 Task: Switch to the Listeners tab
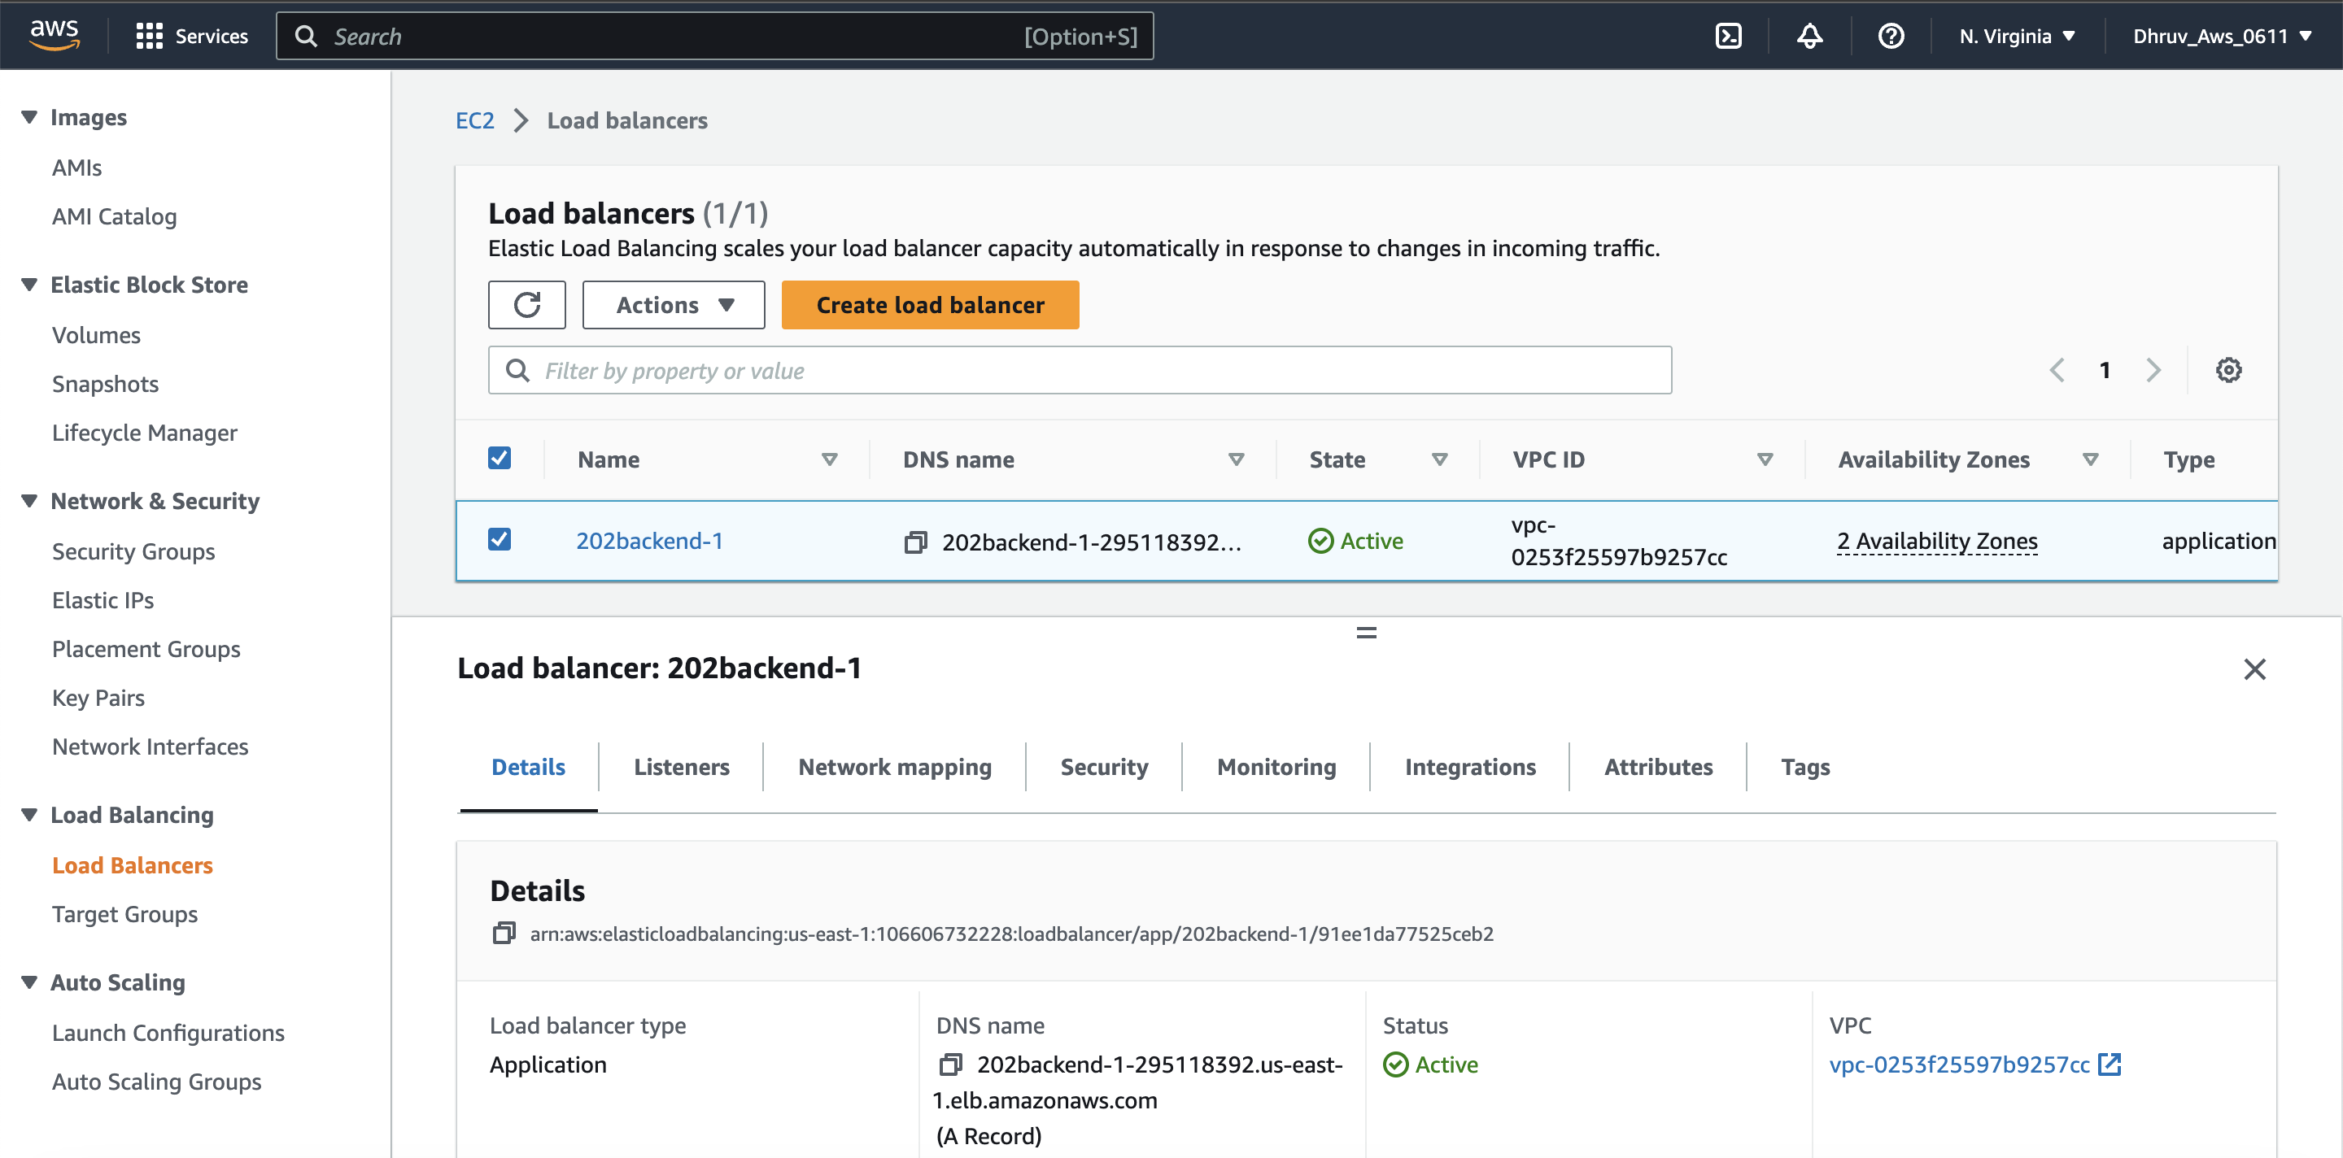point(681,766)
